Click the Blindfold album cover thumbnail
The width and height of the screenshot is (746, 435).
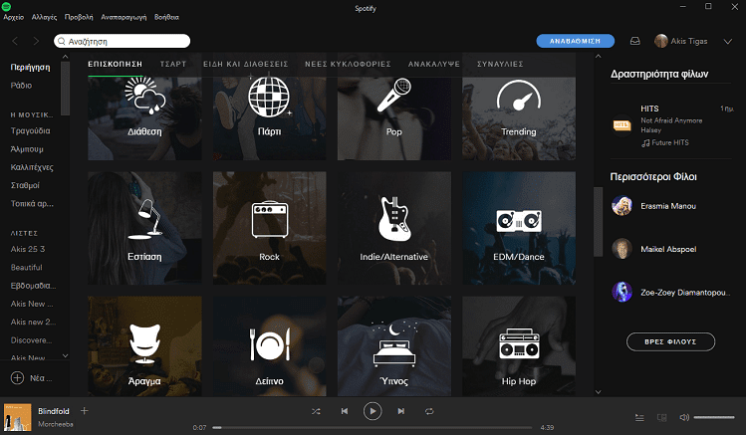coord(18,417)
